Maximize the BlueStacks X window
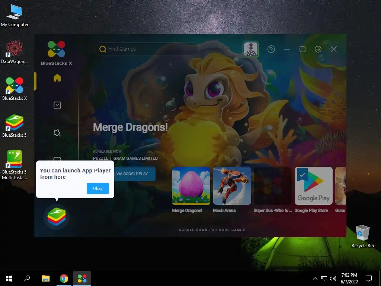This screenshot has width=381, height=286. (302, 49)
